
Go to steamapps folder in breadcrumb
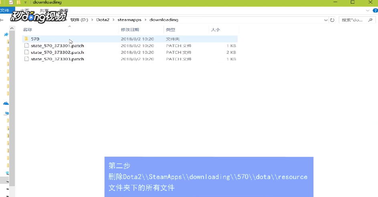point(129,20)
